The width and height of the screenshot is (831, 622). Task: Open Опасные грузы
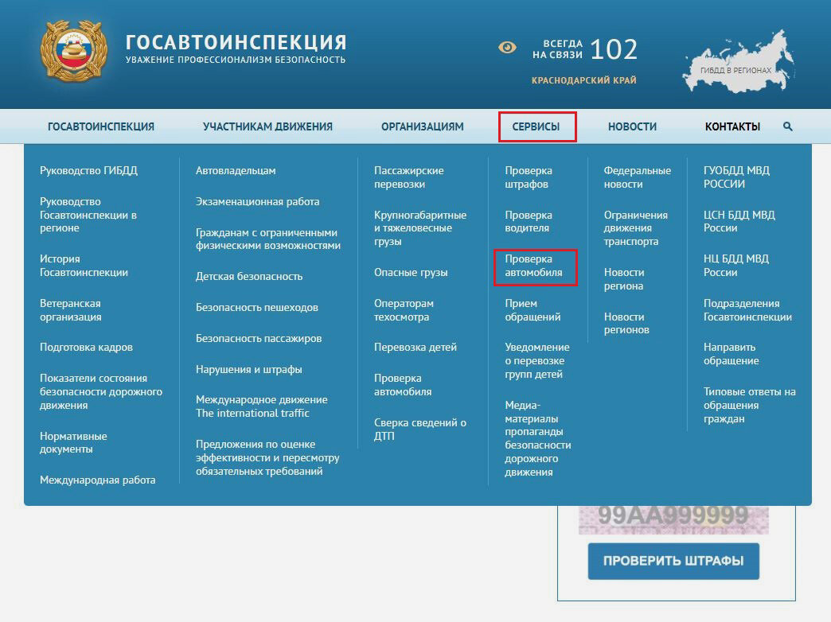[411, 272]
